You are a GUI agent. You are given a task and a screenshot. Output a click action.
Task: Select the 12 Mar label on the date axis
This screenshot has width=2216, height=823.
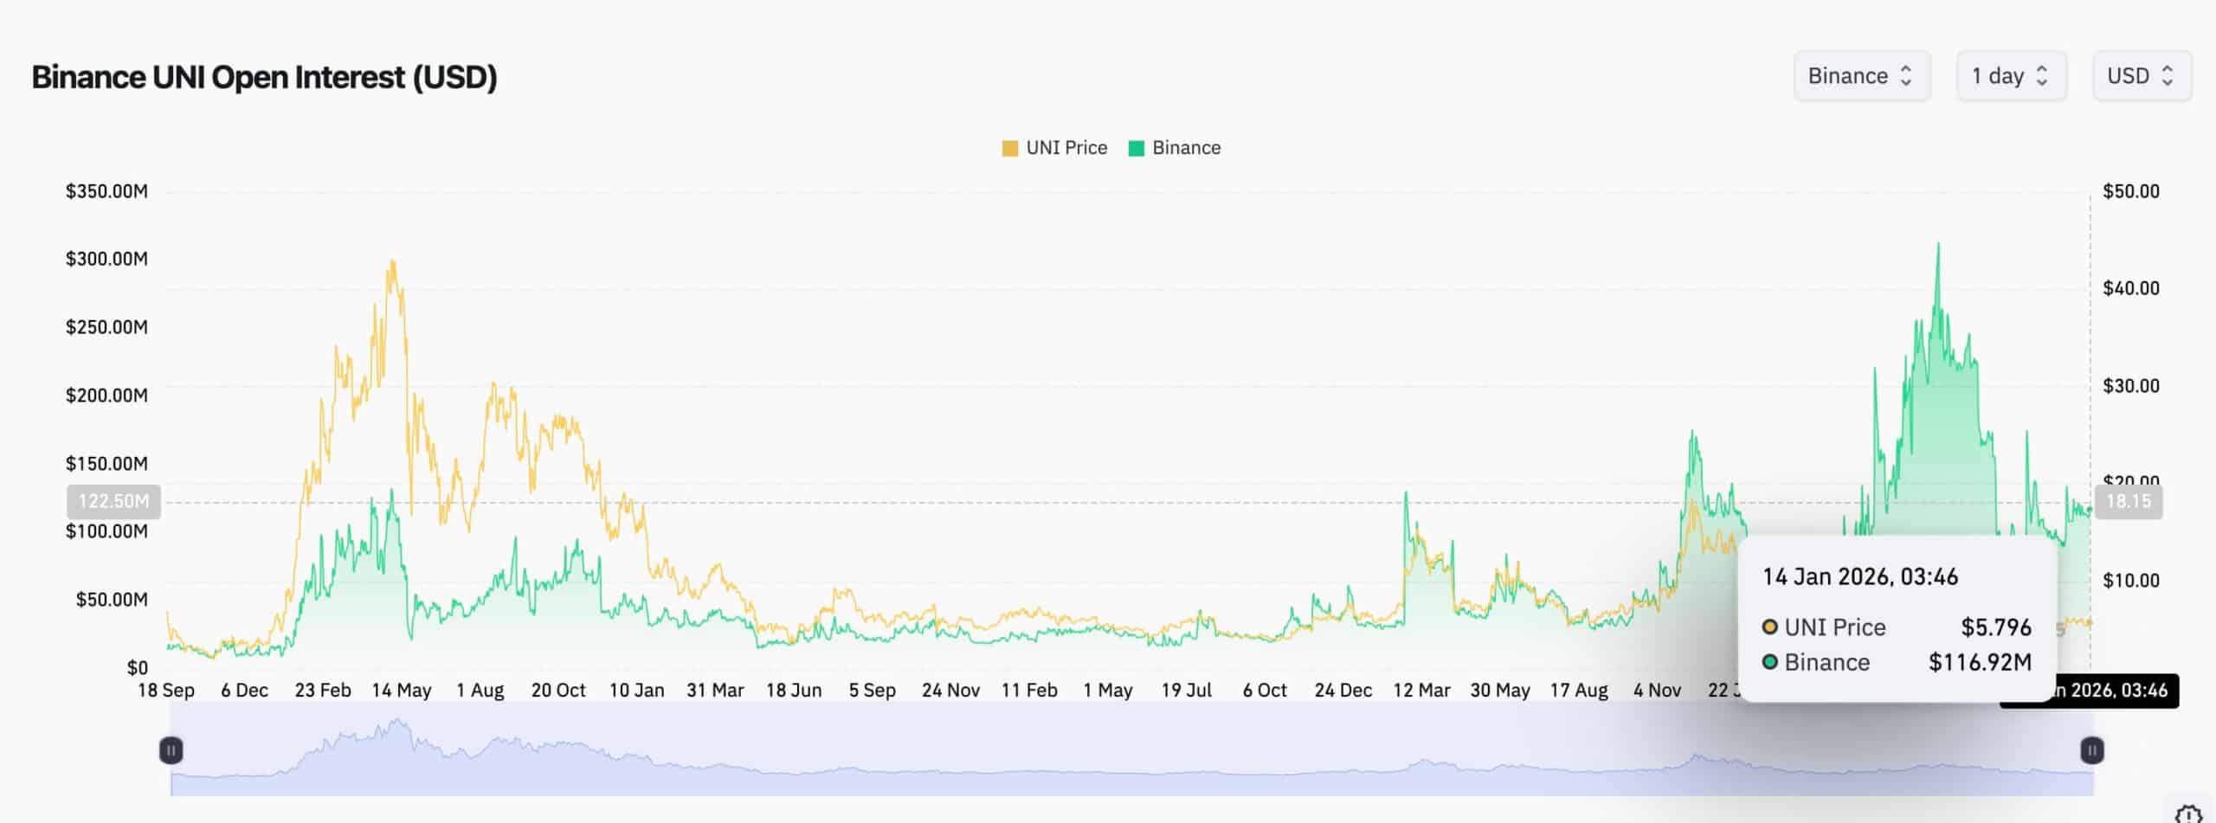[x=1425, y=690]
